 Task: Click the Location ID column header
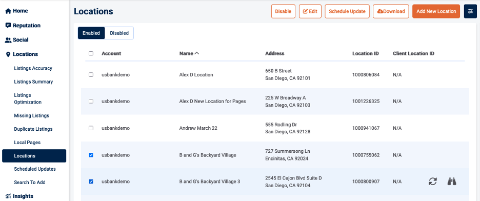pos(366,53)
